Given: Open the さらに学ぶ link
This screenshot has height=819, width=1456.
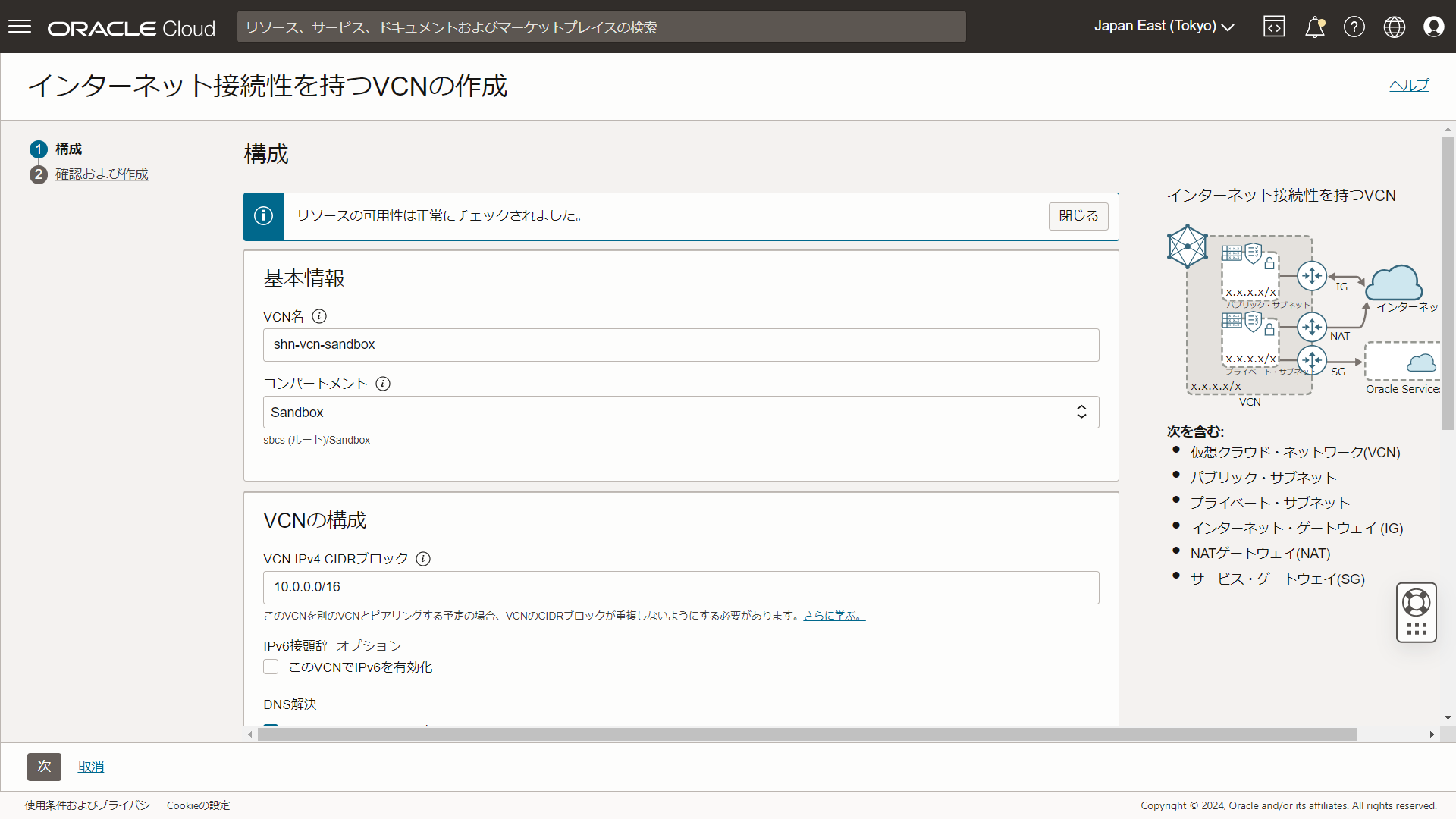Looking at the screenshot, I should pyautogui.click(x=834, y=616).
